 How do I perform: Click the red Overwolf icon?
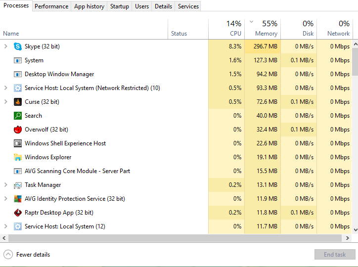(x=18, y=130)
